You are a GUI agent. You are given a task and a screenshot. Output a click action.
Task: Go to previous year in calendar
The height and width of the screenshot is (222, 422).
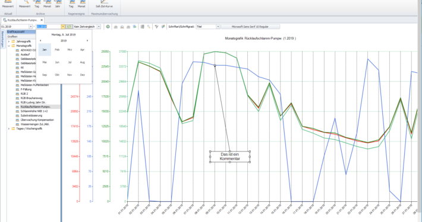click(40, 41)
